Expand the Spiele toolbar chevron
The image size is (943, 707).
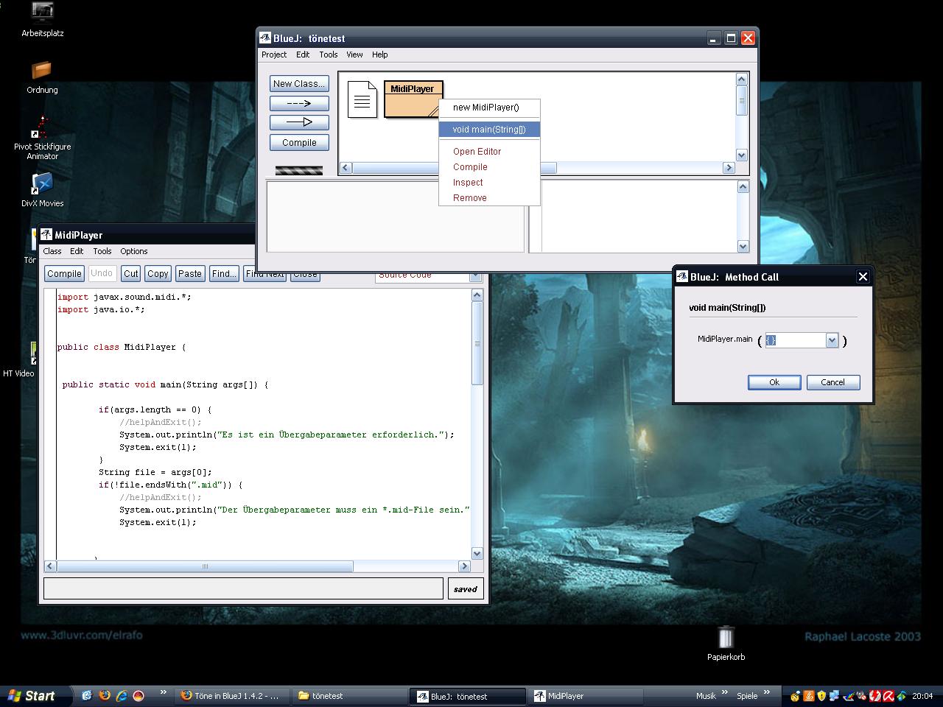pyautogui.click(x=767, y=693)
